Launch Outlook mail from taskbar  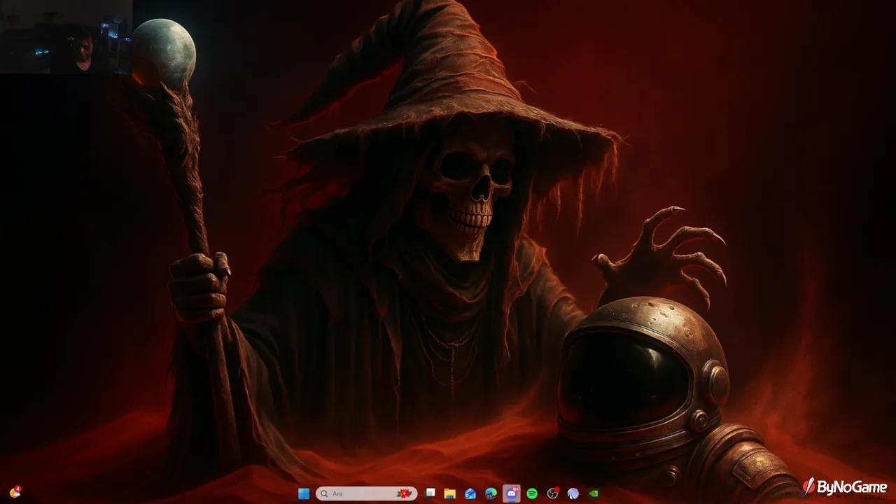(x=470, y=493)
